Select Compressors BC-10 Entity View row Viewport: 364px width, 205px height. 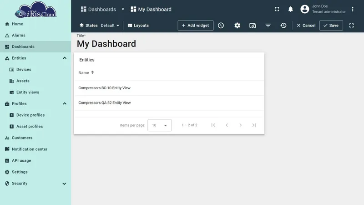(x=169, y=88)
